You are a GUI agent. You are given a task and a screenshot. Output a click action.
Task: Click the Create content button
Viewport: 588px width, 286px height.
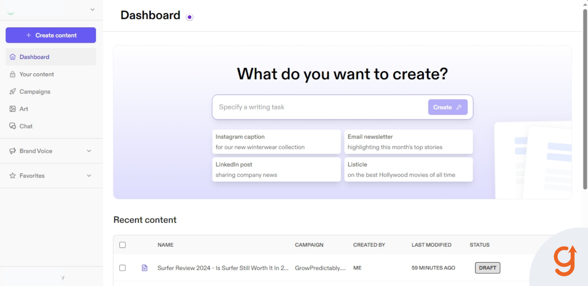tap(51, 35)
